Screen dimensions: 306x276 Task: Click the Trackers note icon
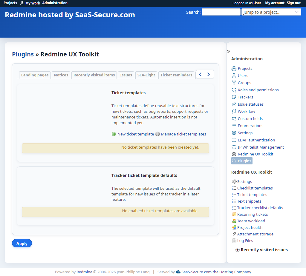click(234, 97)
